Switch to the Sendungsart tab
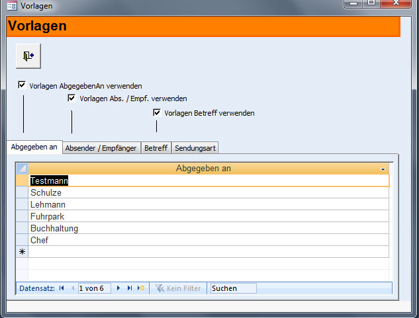419x318 pixels. tap(195, 148)
